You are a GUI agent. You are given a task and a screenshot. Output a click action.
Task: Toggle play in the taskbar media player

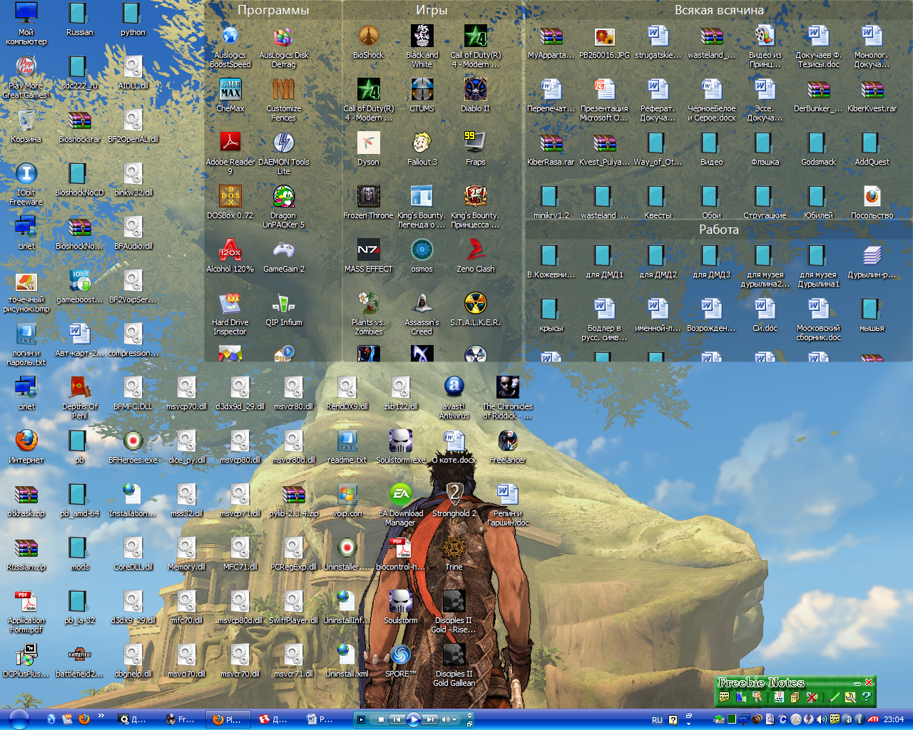pyautogui.click(x=413, y=720)
